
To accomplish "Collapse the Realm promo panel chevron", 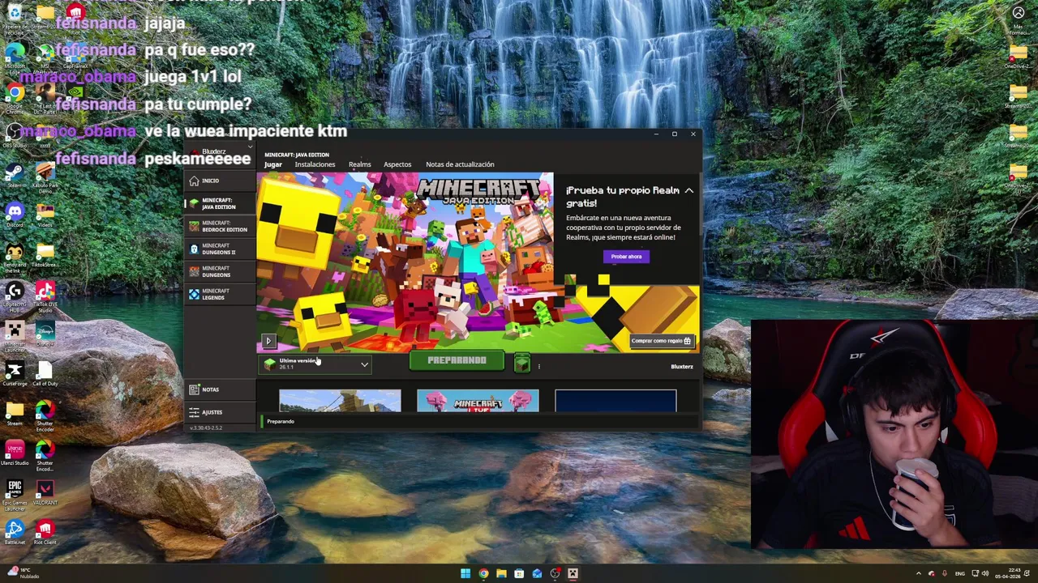I will click(688, 190).
